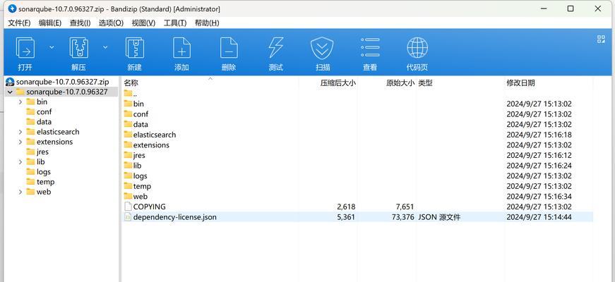This screenshot has height=282, width=615.
Task: Open the 工具(T) menu
Action: click(175, 23)
